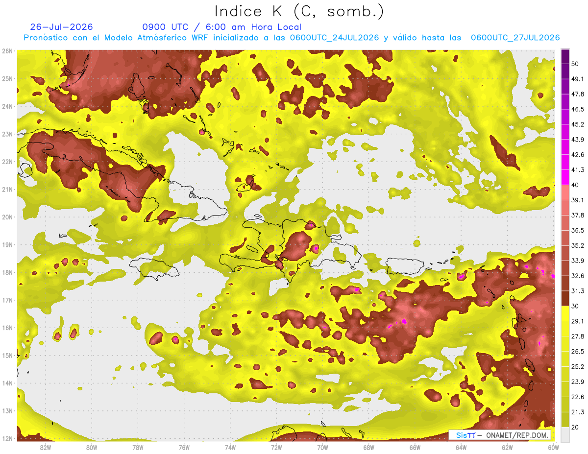Click the '18N' latitude label

point(7,272)
